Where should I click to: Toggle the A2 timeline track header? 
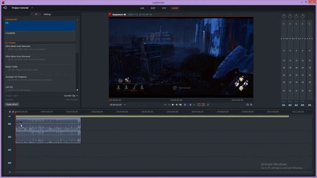coord(9,137)
